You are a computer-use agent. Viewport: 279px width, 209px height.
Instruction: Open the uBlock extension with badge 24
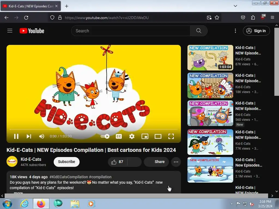click(x=263, y=17)
